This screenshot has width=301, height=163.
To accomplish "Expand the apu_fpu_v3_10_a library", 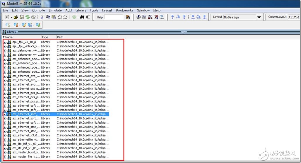I will click(5, 42).
